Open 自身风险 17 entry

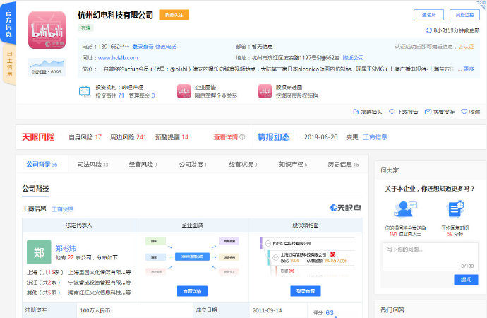[x=85, y=137]
